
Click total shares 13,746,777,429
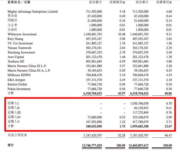click(x=92, y=146)
